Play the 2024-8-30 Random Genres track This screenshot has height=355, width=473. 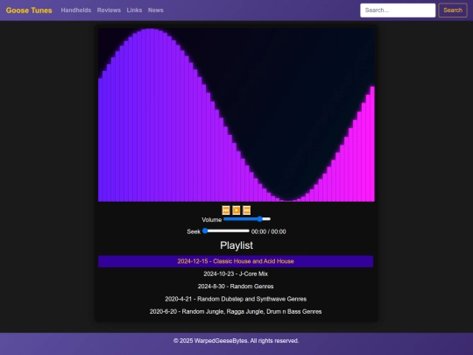click(x=236, y=287)
